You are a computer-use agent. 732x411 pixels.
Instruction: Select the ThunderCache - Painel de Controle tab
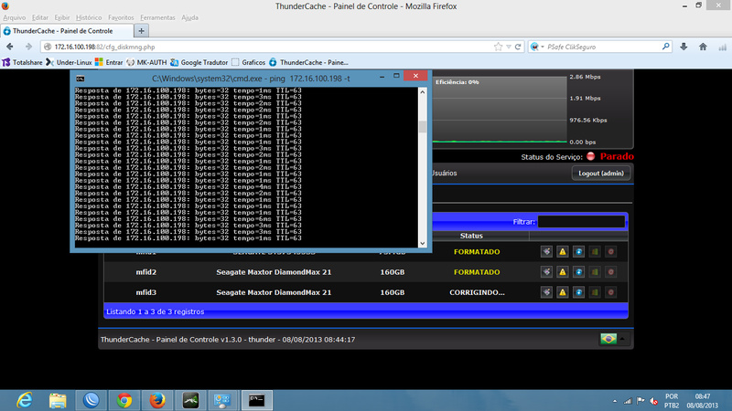coord(66,31)
